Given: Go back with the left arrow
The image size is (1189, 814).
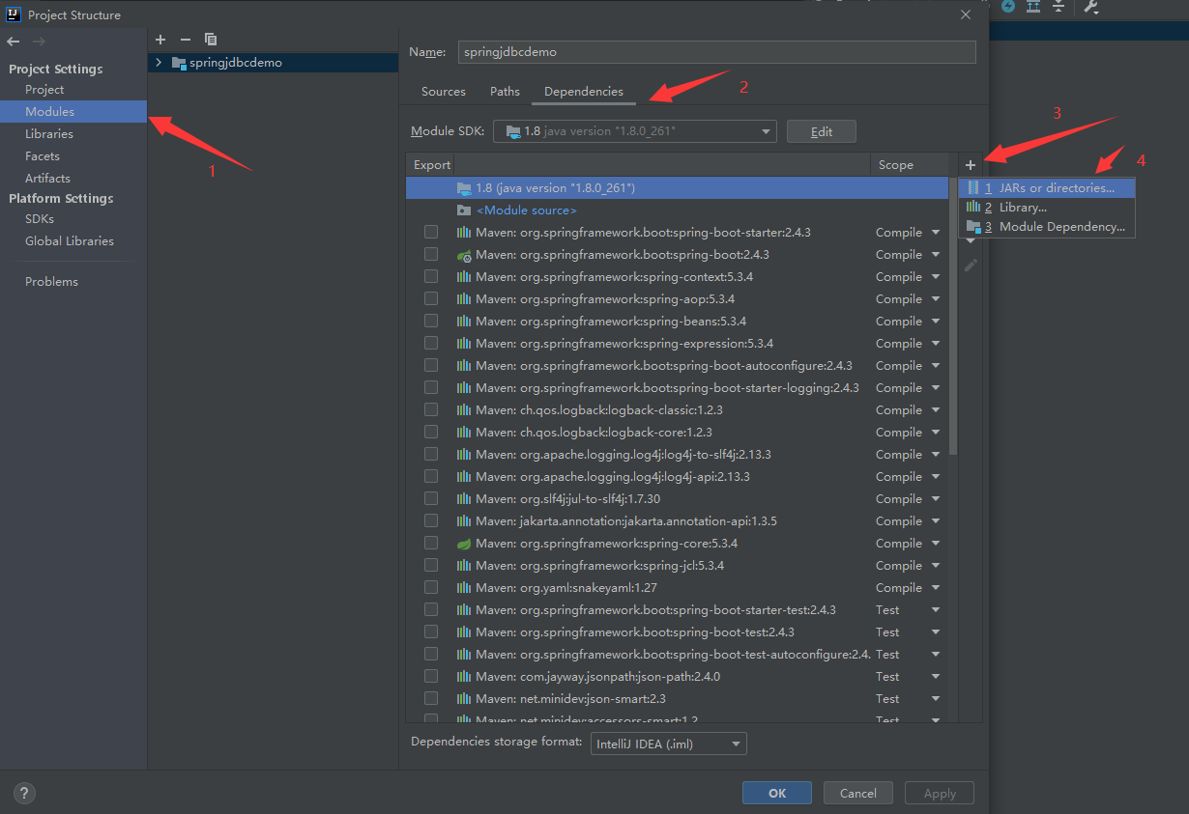Looking at the screenshot, I should pyautogui.click(x=14, y=42).
